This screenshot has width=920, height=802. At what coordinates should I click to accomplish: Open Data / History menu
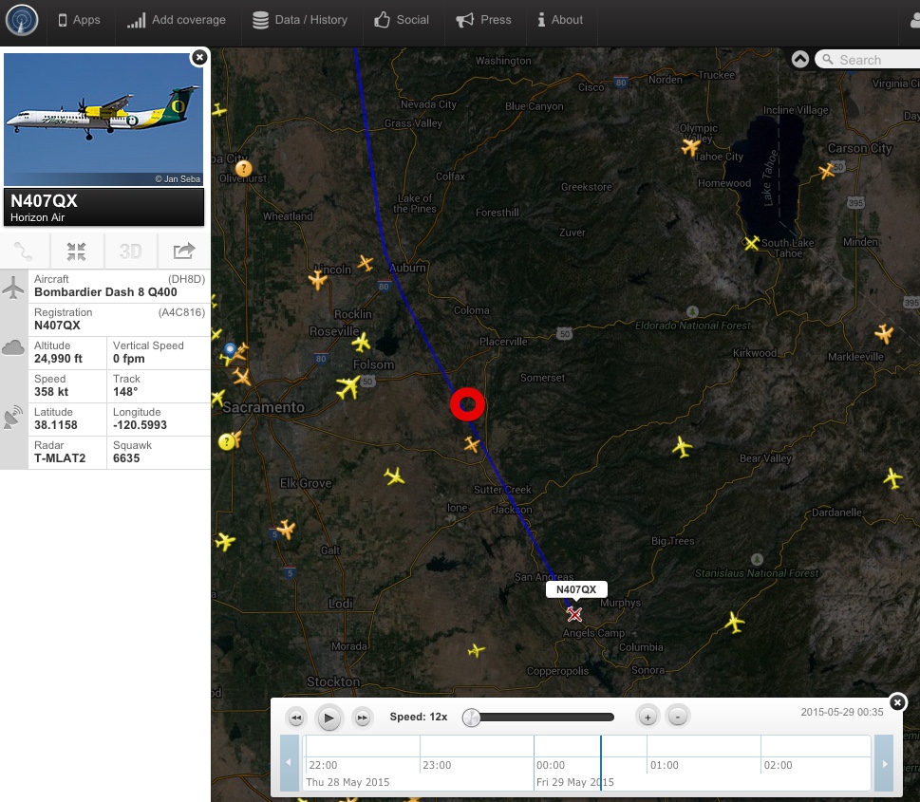300,20
